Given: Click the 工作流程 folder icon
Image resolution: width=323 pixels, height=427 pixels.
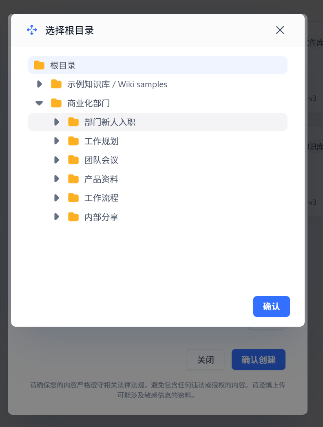Looking at the screenshot, I should tap(73, 198).
